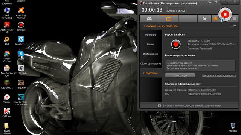
Task: Click the large Bandicam record logo
Action: pos(176,44)
